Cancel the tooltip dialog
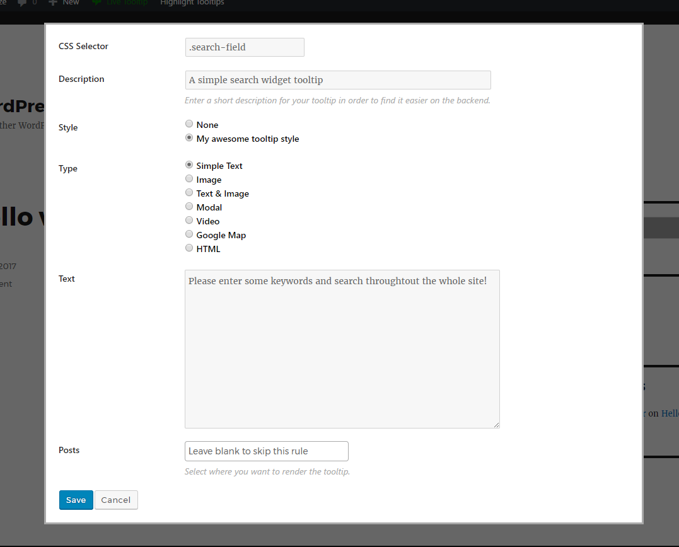Image resolution: width=679 pixels, height=547 pixels. (x=116, y=500)
